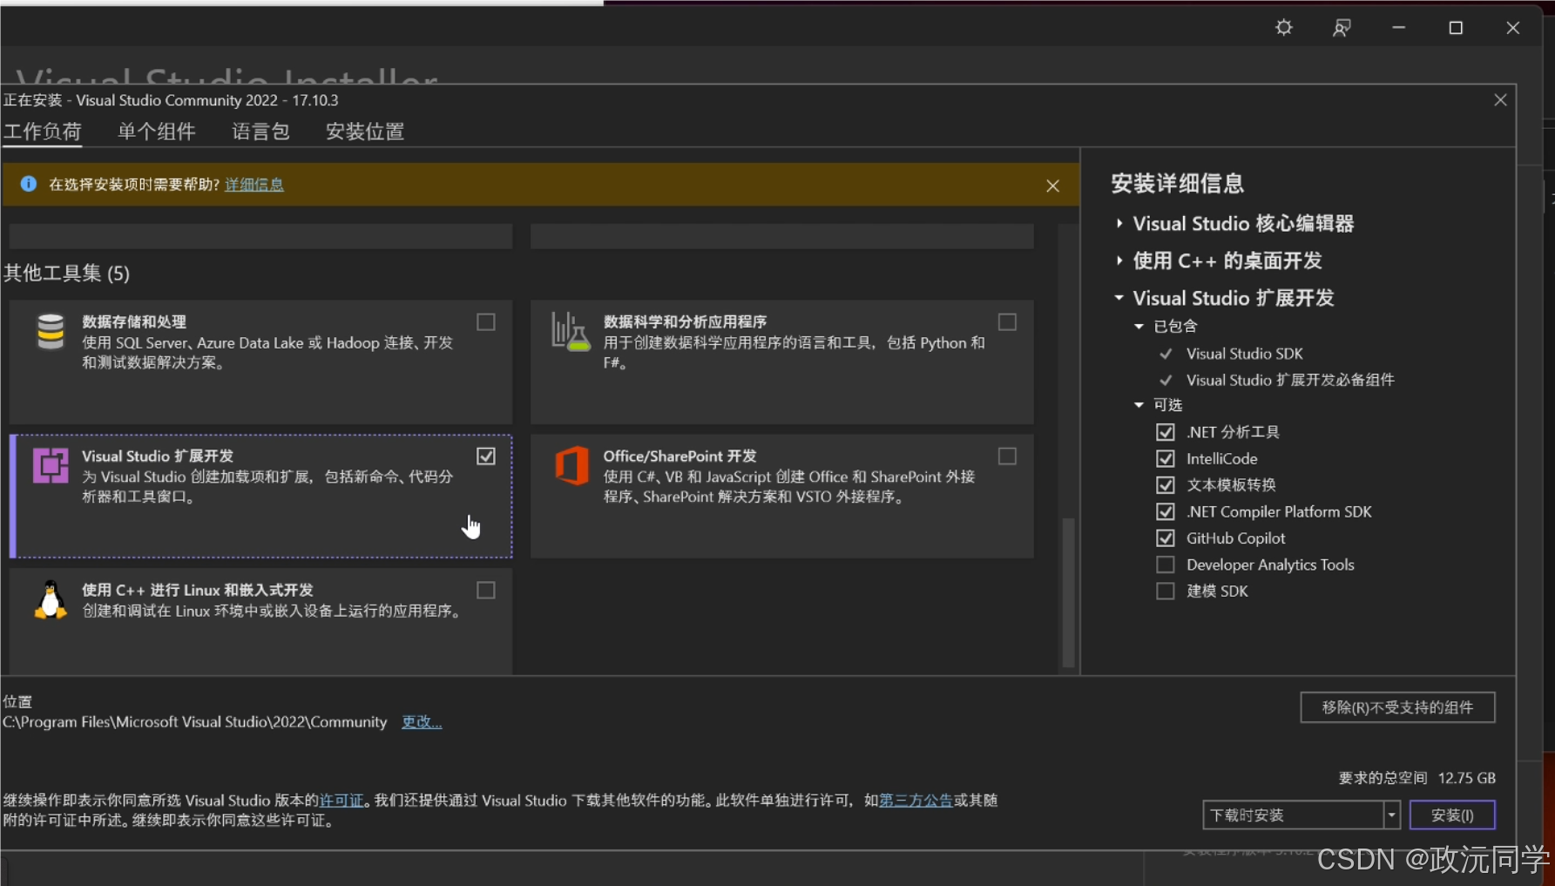
Task: Uncheck IntelliCode option
Action: point(1165,458)
